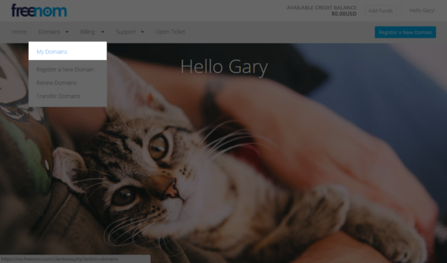Open the Hello Gary! account menu

click(x=422, y=10)
